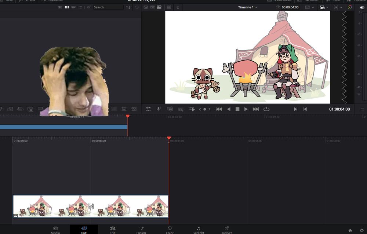Open Project Settings gear icon
Image resolution: width=367 pixels, height=234 pixels.
(x=362, y=230)
